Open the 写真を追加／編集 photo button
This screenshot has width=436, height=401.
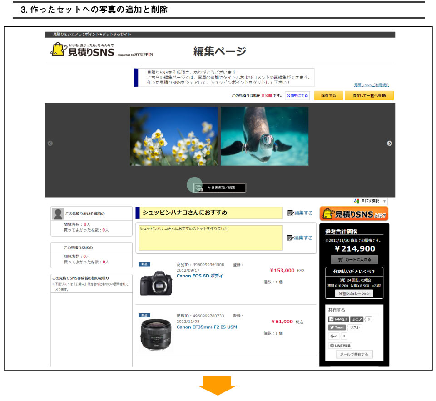coord(220,188)
